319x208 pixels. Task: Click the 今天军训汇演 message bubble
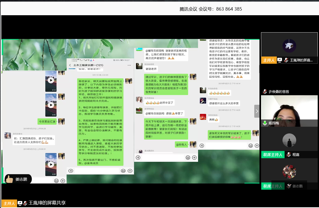(47, 121)
